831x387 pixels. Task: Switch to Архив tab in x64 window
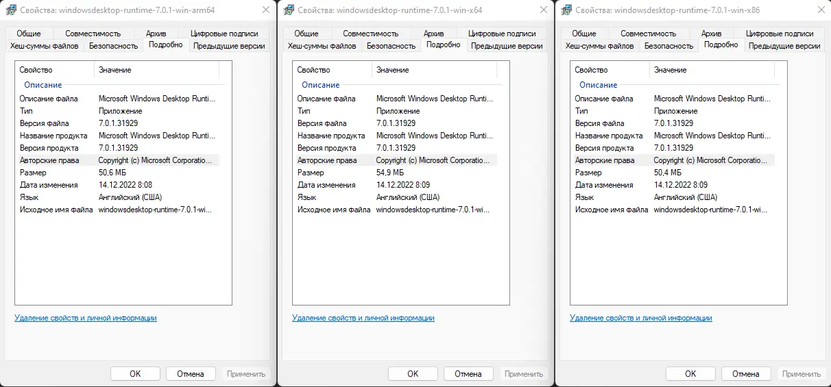click(433, 33)
